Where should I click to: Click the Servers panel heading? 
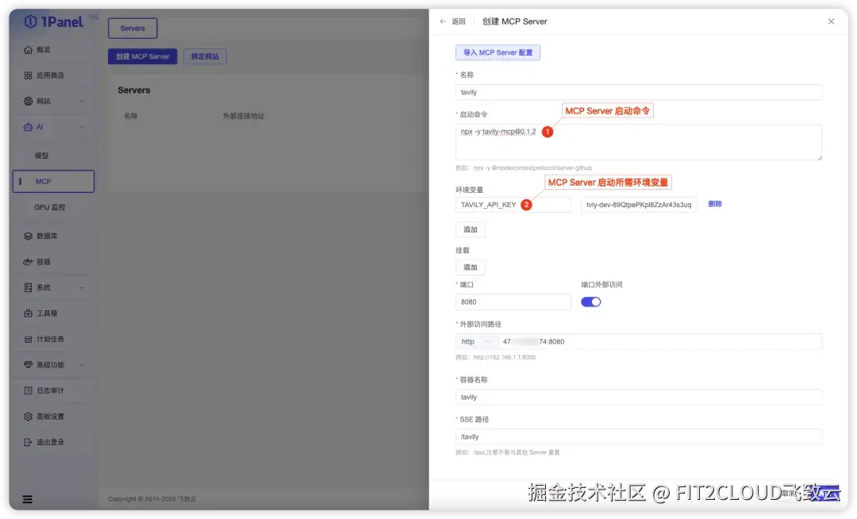[134, 90]
